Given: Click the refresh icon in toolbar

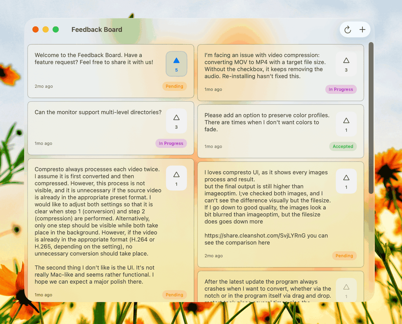Looking at the screenshot, I should 348,30.
